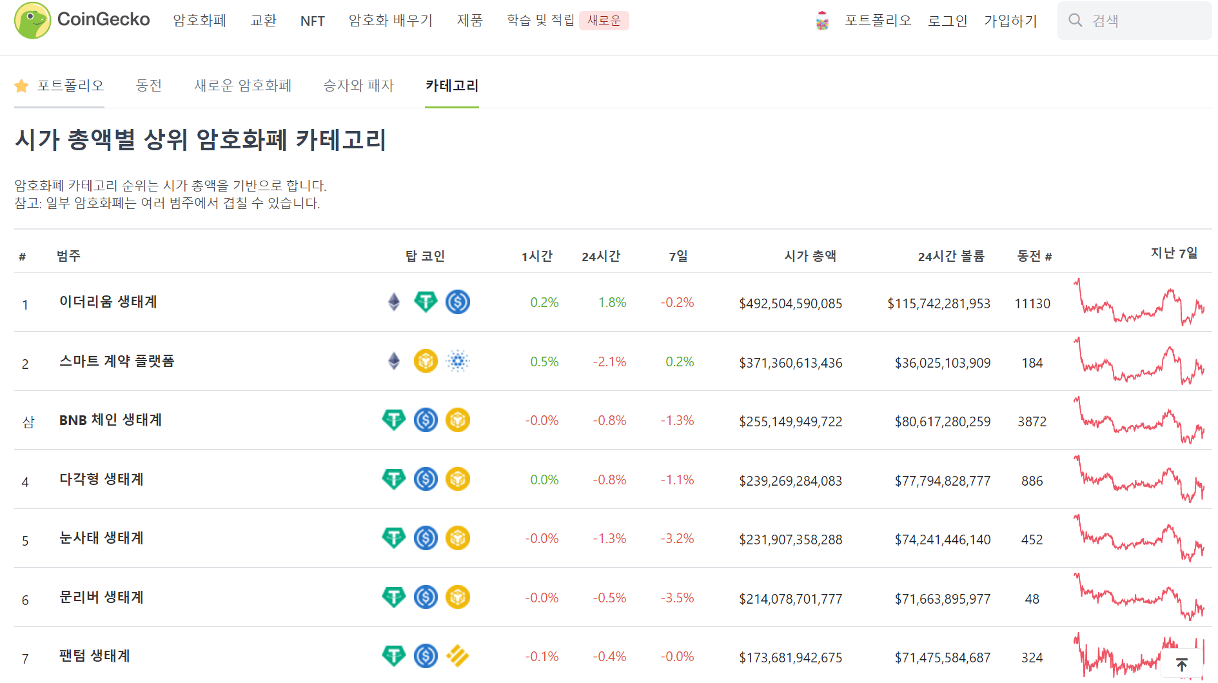Sort by 시가 총액 column header
1218x683 pixels.
pyautogui.click(x=810, y=256)
